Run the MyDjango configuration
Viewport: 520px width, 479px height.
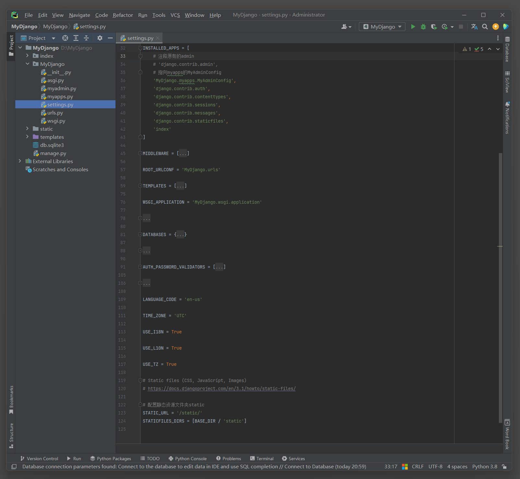(x=413, y=27)
